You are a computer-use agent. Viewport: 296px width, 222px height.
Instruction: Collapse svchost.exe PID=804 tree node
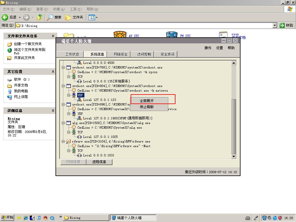[63, 86]
